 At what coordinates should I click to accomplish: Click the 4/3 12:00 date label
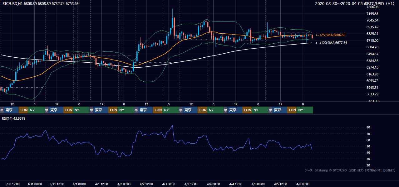click(x=191, y=184)
